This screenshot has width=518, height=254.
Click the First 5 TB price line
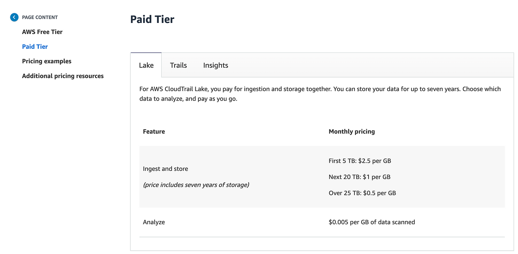click(x=360, y=161)
